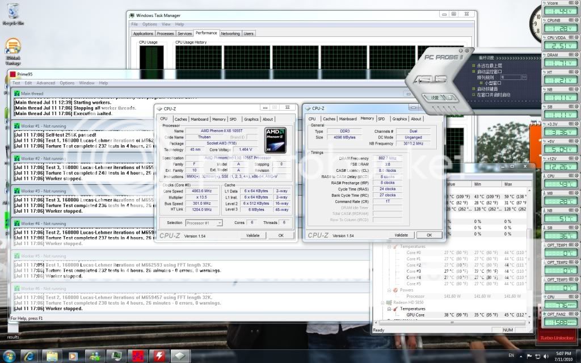Switch to the SPD tab in CPU-Z
The width and height of the screenshot is (581, 363).
click(x=381, y=119)
